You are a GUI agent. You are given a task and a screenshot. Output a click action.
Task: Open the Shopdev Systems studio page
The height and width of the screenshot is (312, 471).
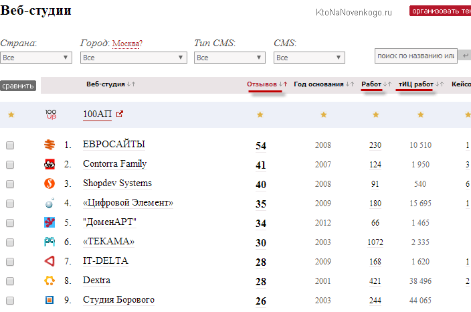(117, 183)
